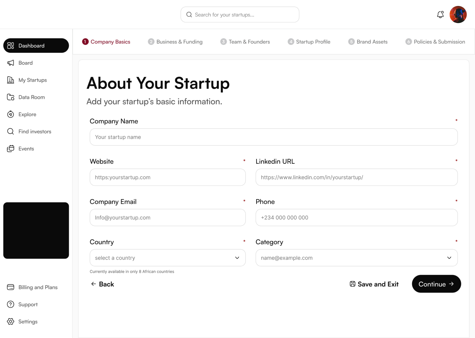The image size is (475, 338).
Task: Click the Events label in sidebar
Action: pos(26,149)
